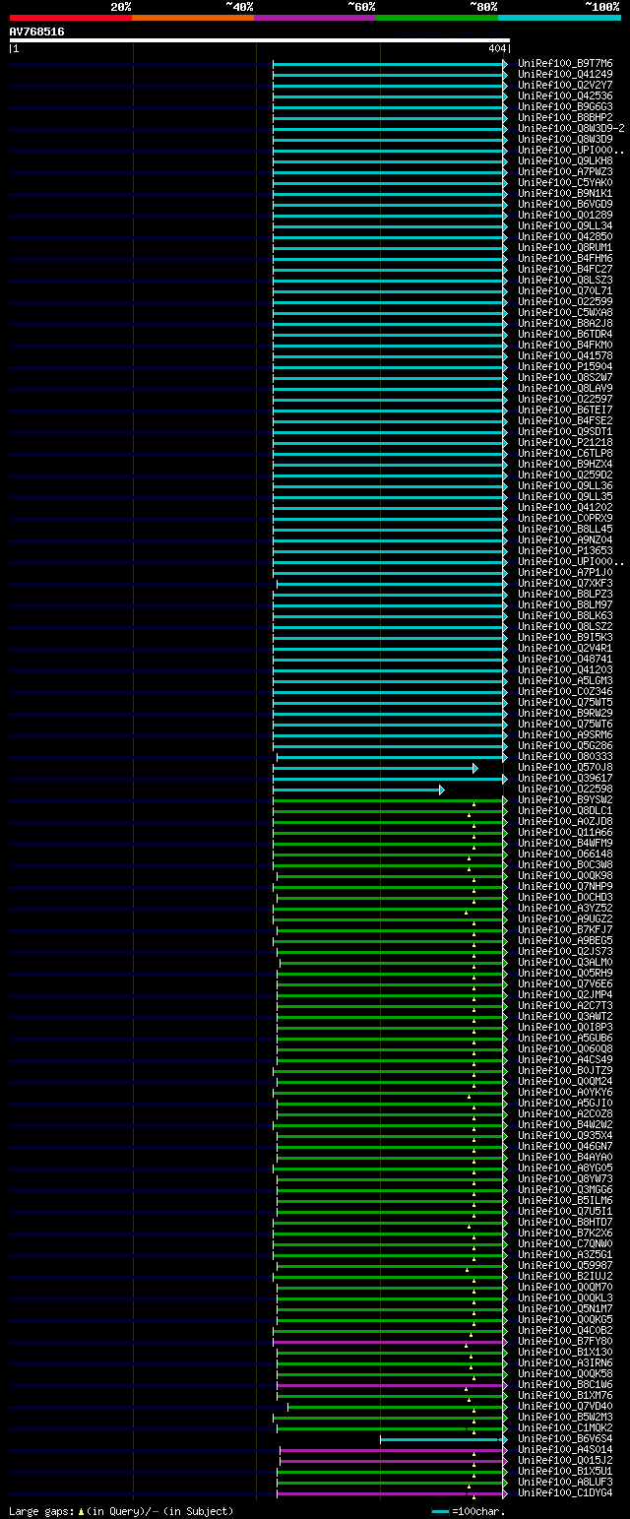Select hit label UniRef100_P15904

coord(565,366)
